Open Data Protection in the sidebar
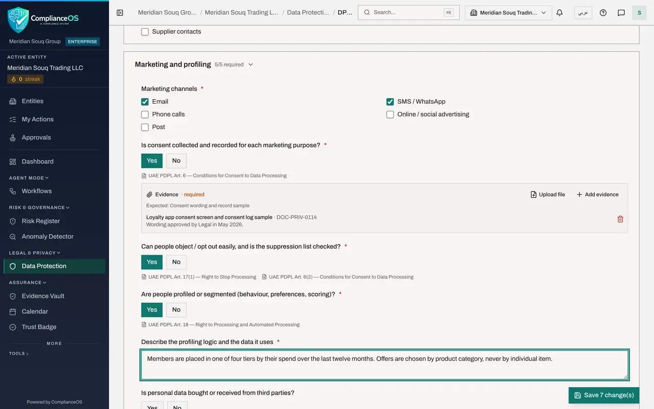The height and width of the screenshot is (409, 654). (54, 266)
